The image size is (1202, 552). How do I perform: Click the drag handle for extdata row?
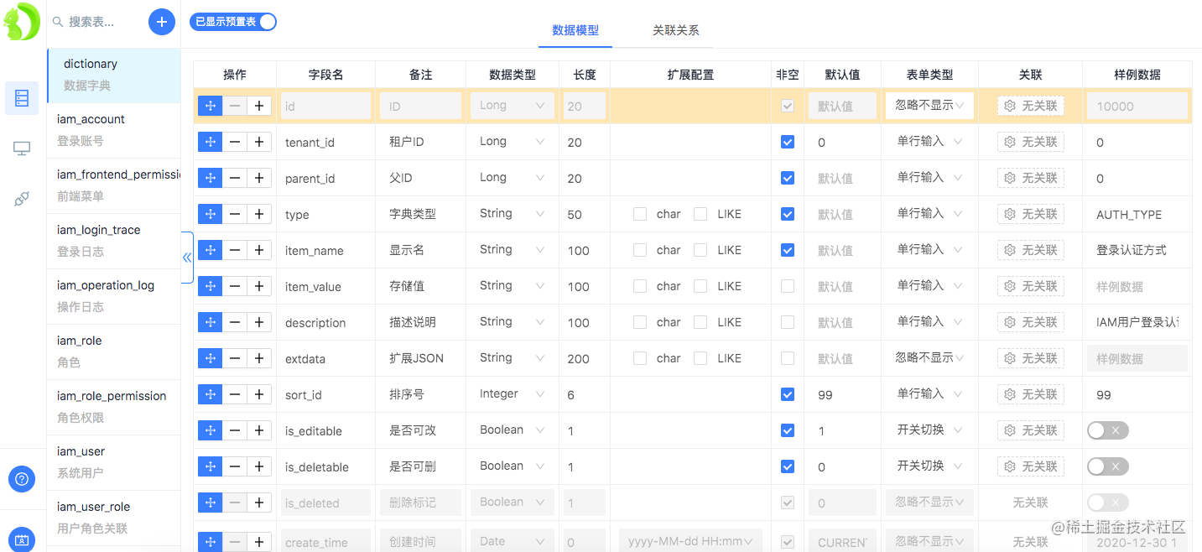pyautogui.click(x=210, y=358)
